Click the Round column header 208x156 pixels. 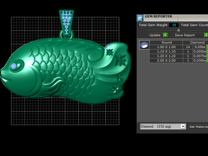coord(166,42)
